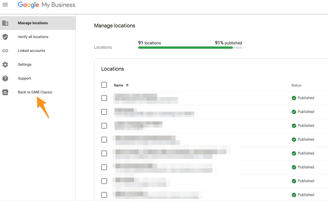The image size is (328, 201).
Task: Check the first location's checkbox
Action: [104, 98]
